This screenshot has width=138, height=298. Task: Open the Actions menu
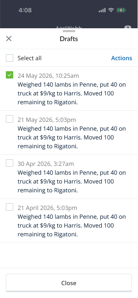(x=121, y=58)
